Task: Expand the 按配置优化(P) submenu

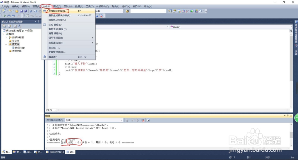Action: point(69,43)
